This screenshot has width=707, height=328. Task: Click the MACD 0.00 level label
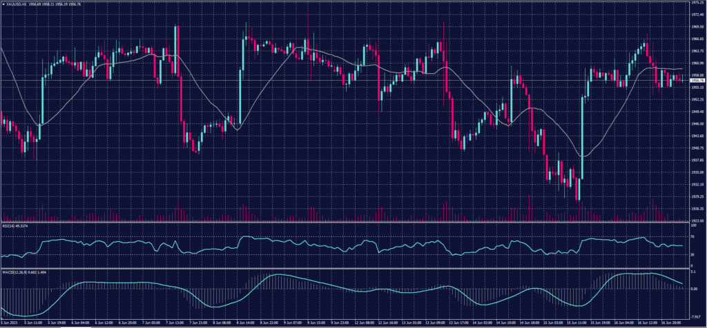click(693, 289)
